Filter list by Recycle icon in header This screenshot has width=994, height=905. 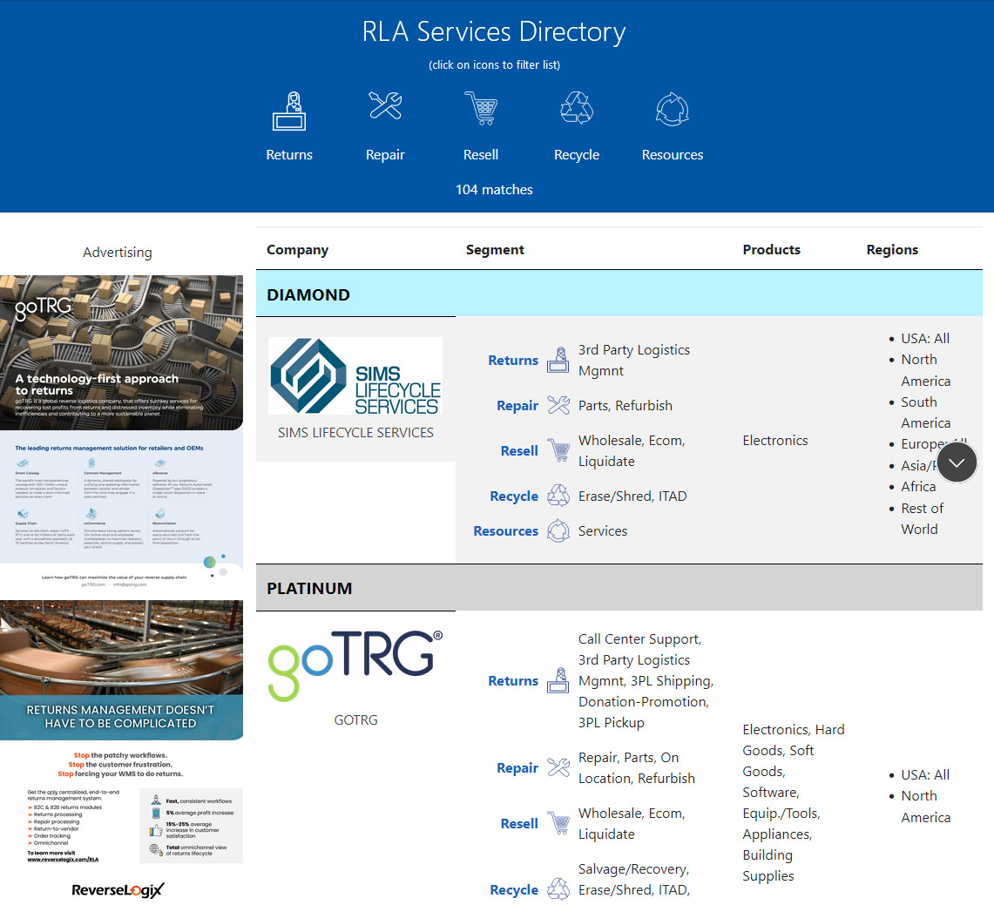coord(577,109)
